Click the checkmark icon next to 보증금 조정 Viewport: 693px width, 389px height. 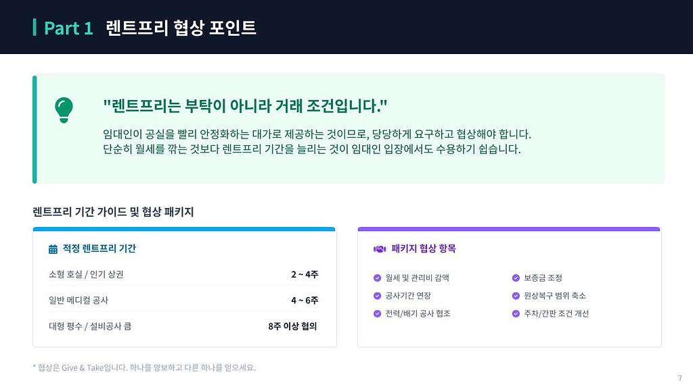coord(516,278)
